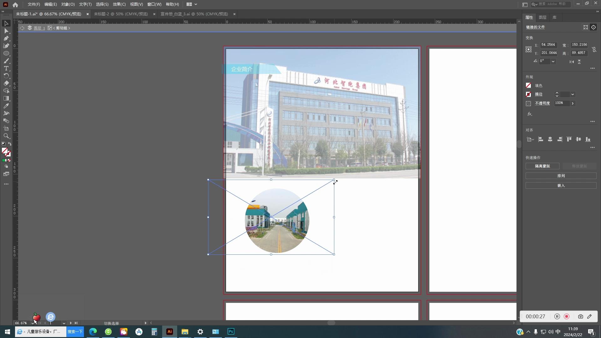The height and width of the screenshot is (338, 601).
Task: Switch to the 图层 panel tab
Action: (542, 18)
